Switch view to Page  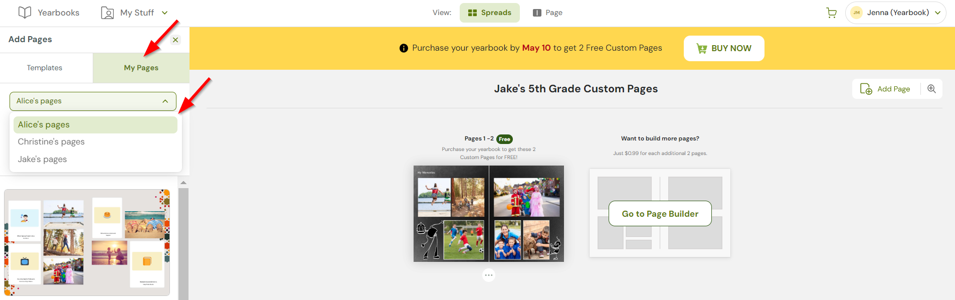547,13
